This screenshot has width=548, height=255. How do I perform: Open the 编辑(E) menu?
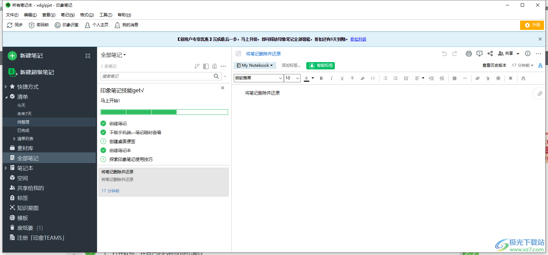[30, 15]
